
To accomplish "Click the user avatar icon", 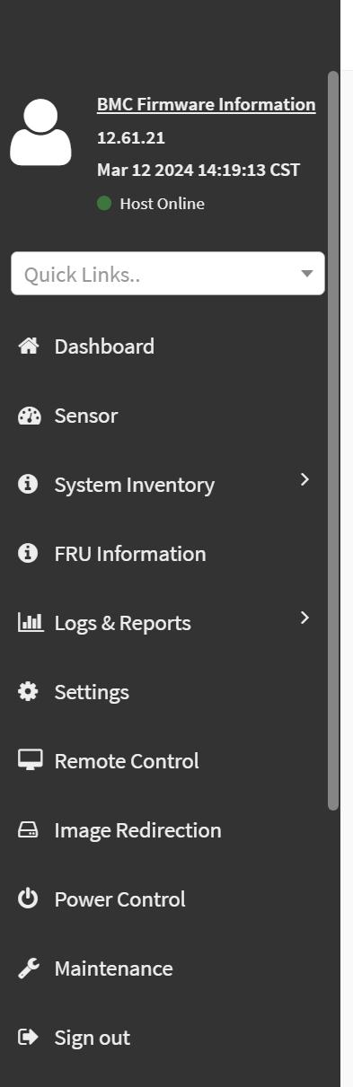I will point(40,133).
